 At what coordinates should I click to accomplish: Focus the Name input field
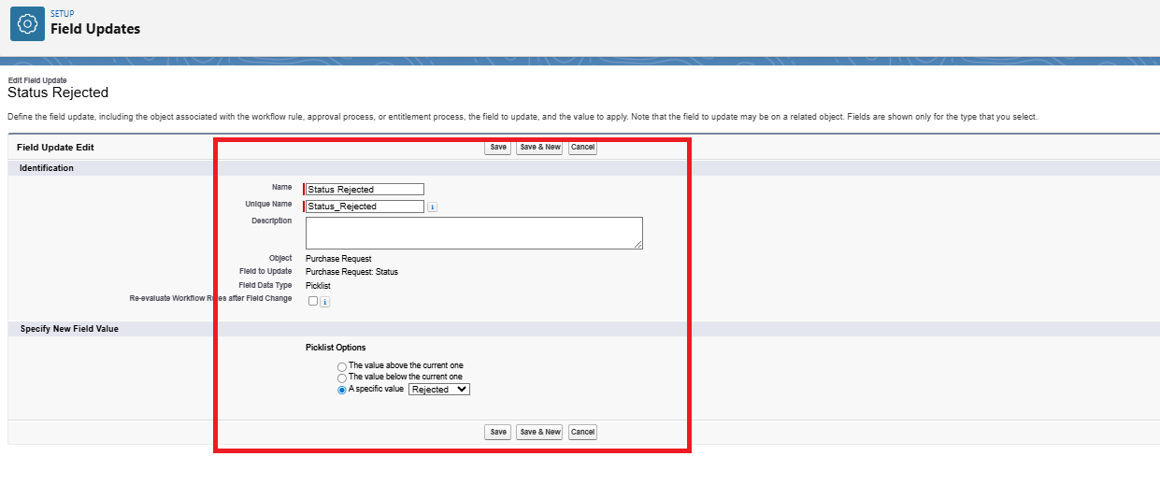pyautogui.click(x=365, y=190)
